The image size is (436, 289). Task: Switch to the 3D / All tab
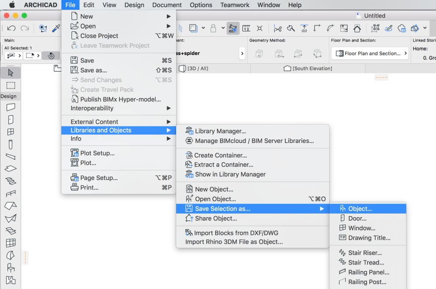point(194,69)
